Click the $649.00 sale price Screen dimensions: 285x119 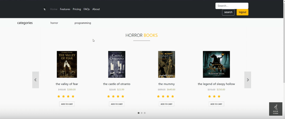[171, 89]
